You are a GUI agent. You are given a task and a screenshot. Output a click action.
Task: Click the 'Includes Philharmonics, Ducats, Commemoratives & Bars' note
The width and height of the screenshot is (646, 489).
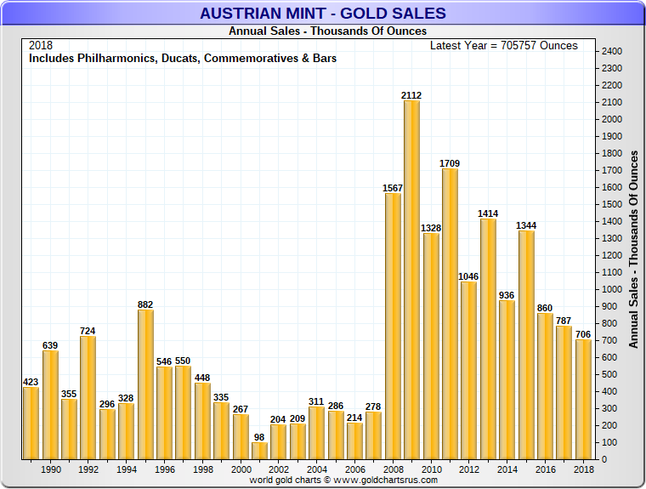point(183,59)
